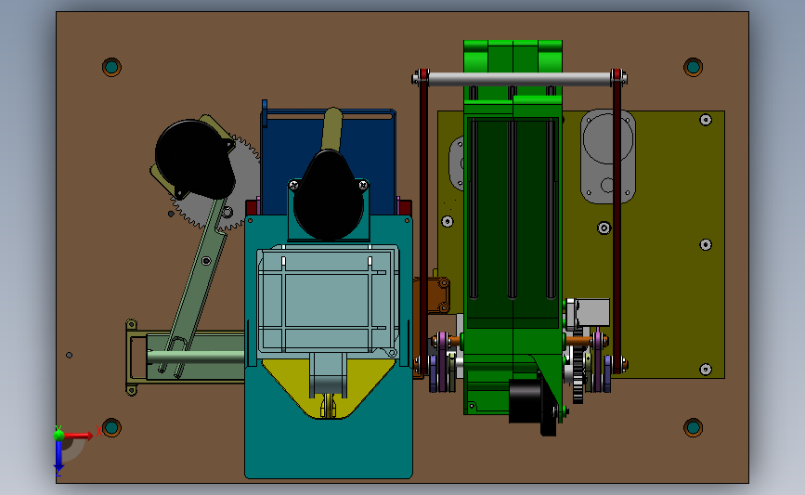
Task: Click the red X axis arrow of the triad
Action: (x=77, y=436)
